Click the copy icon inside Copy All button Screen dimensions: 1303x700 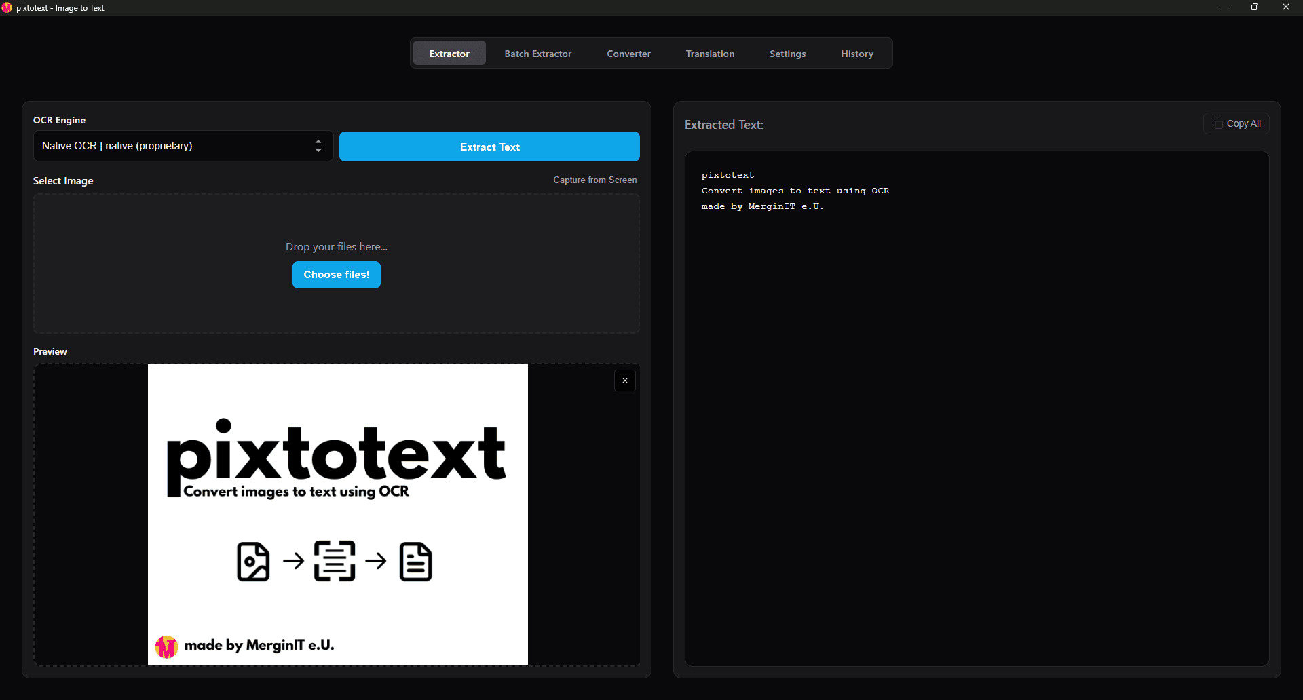coord(1217,123)
